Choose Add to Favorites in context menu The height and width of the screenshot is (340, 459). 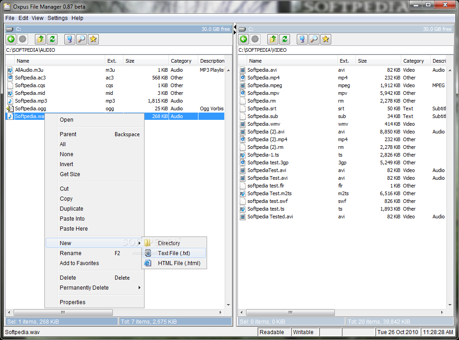click(x=95, y=263)
